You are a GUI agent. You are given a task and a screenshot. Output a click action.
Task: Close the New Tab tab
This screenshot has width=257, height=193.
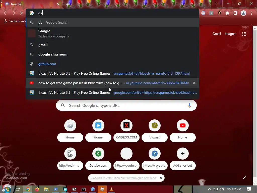click(58, 4)
